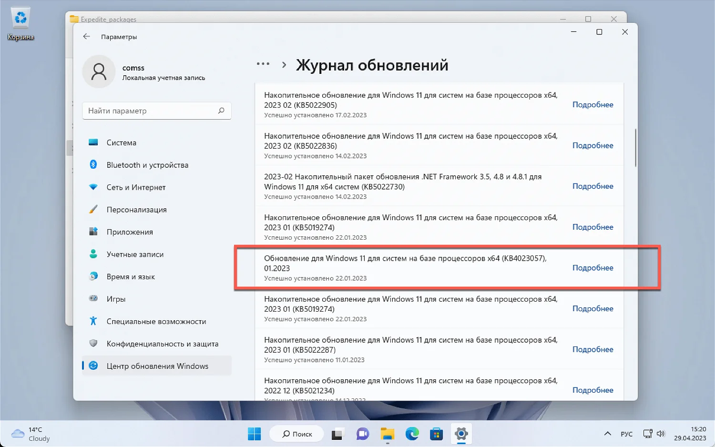
Task: Click the Специальные возможности label
Action: 156,322
